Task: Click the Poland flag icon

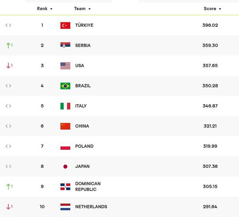Action: (x=65, y=146)
